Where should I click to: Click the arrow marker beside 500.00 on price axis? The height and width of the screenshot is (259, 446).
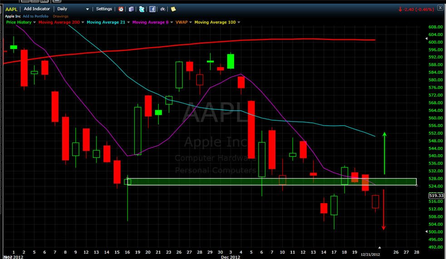[x=426, y=232]
